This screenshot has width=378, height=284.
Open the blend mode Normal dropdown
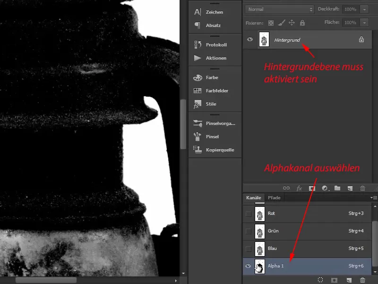(280, 9)
